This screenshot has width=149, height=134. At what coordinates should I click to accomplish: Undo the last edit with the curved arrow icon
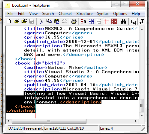(x=64, y=21)
